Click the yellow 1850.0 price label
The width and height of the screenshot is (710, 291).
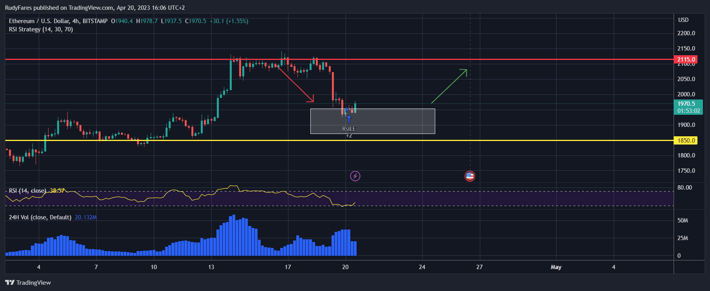[686, 141]
